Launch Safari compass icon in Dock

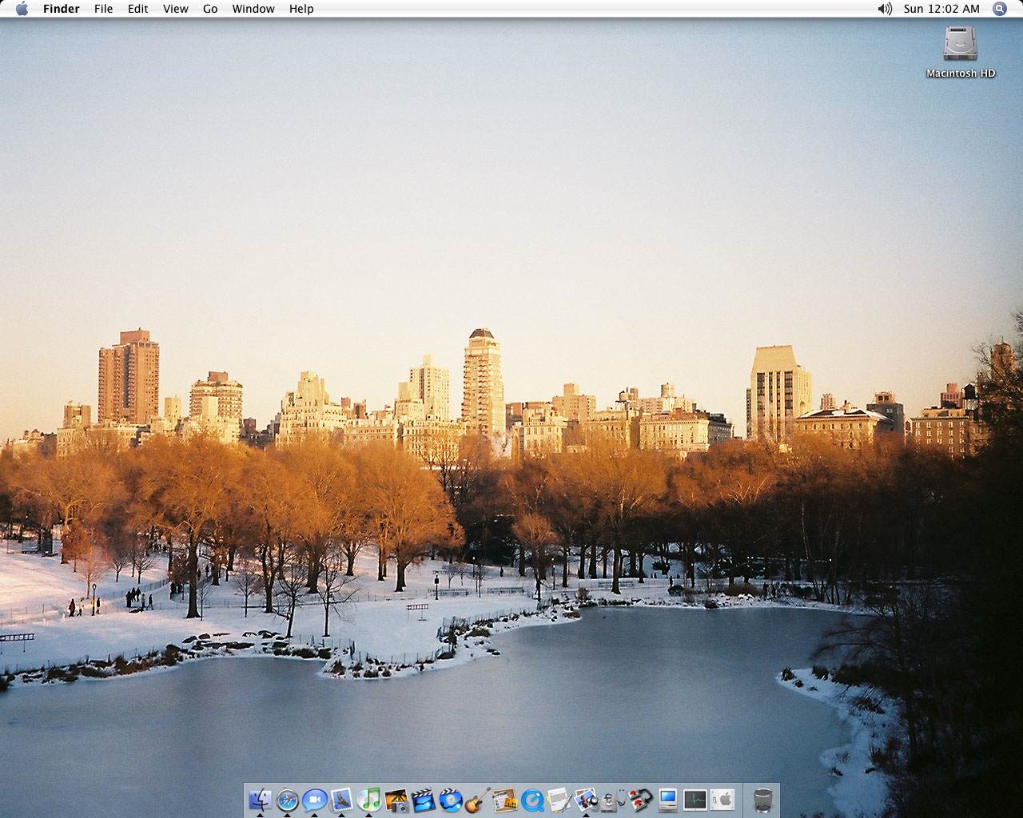pyautogui.click(x=288, y=800)
